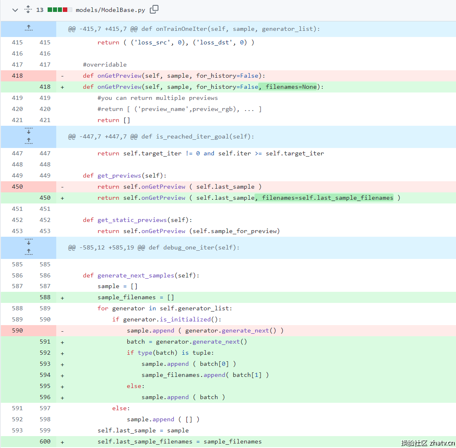
Task: Click the '#you can return multiple previews' comment
Action: pyautogui.click(x=158, y=98)
